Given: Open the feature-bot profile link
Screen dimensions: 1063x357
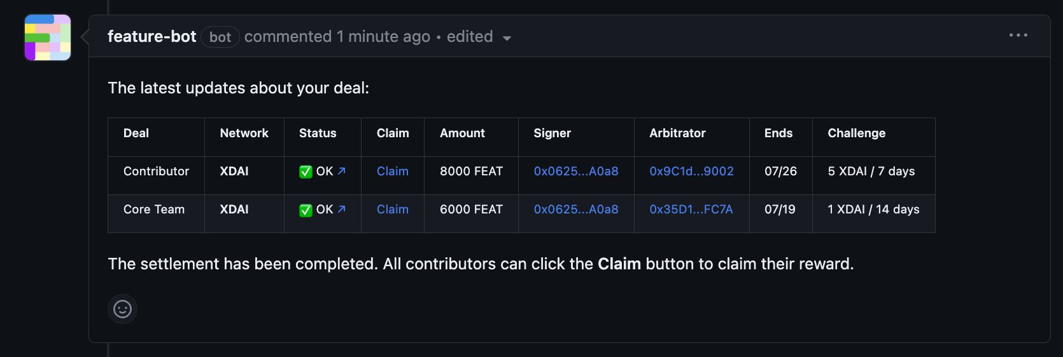Looking at the screenshot, I should [x=151, y=37].
